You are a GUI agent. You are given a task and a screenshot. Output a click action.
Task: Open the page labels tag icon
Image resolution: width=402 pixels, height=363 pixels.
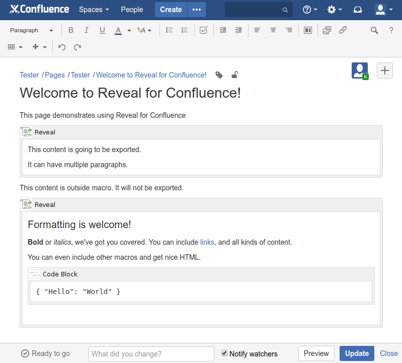tap(219, 75)
